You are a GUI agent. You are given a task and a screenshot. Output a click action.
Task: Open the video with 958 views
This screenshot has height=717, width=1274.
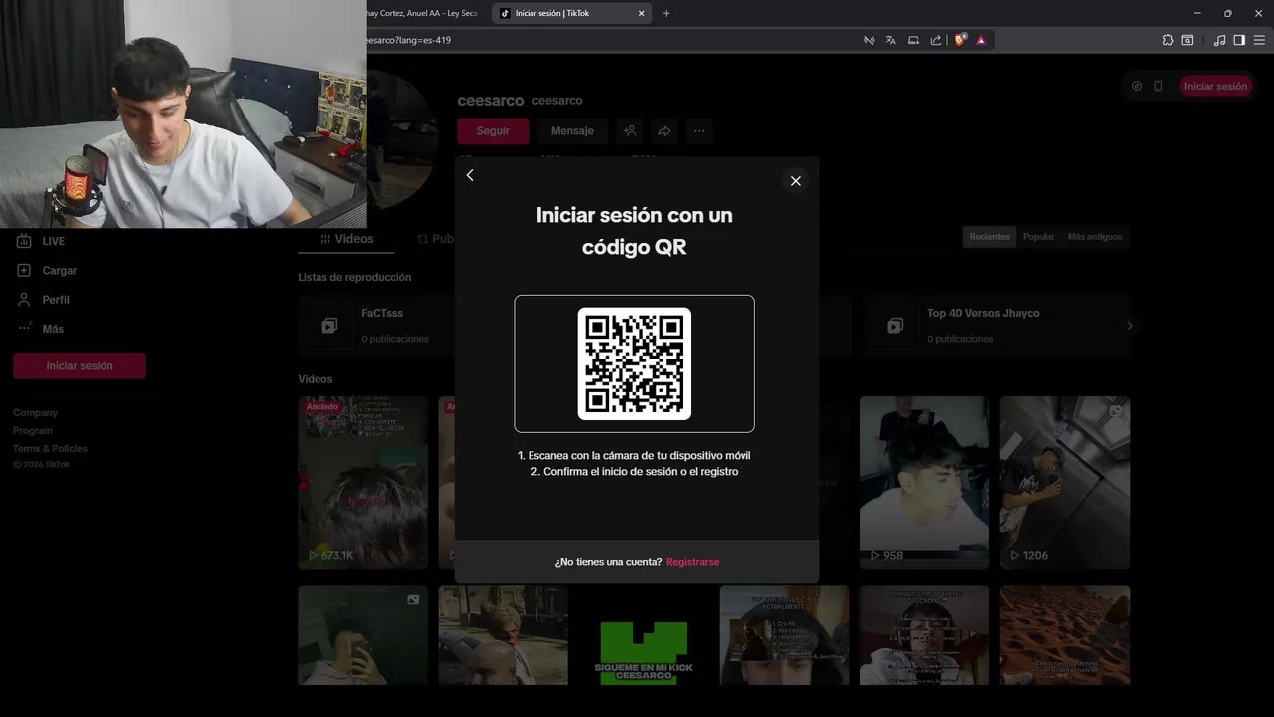click(x=925, y=482)
